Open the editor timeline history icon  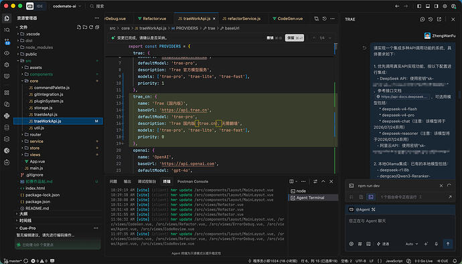click(324, 19)
